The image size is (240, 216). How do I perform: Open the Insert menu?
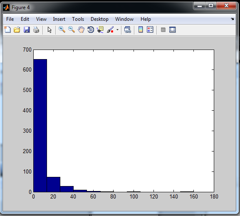59,19
